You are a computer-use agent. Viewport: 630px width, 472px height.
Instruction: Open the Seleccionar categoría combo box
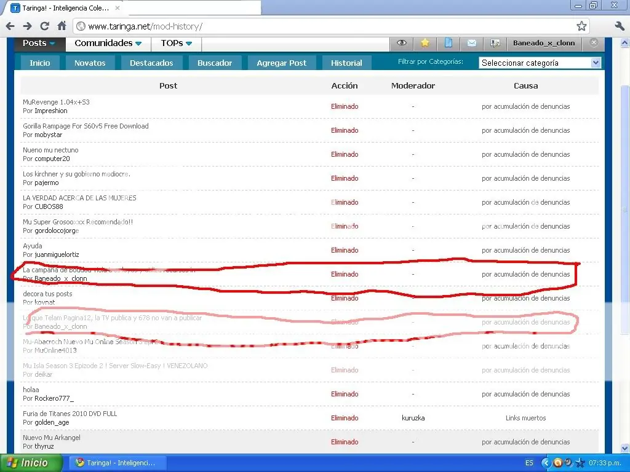(540, 63)
